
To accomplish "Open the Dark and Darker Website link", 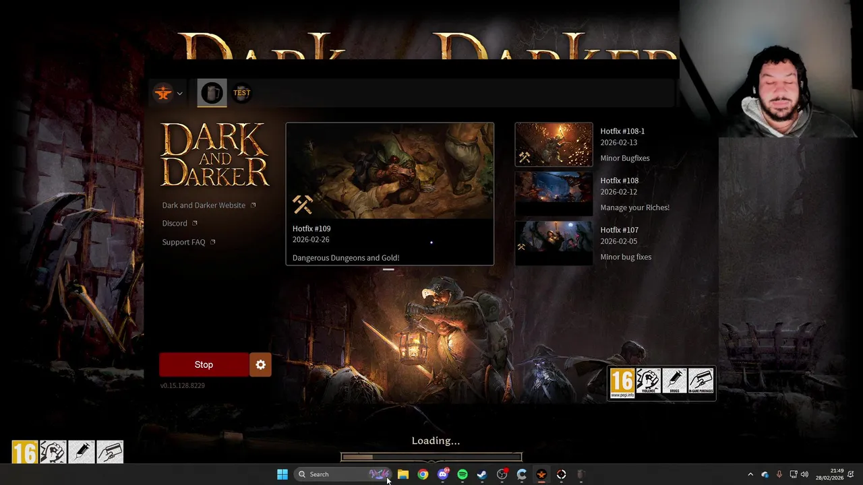I will [x=204, y=205].
